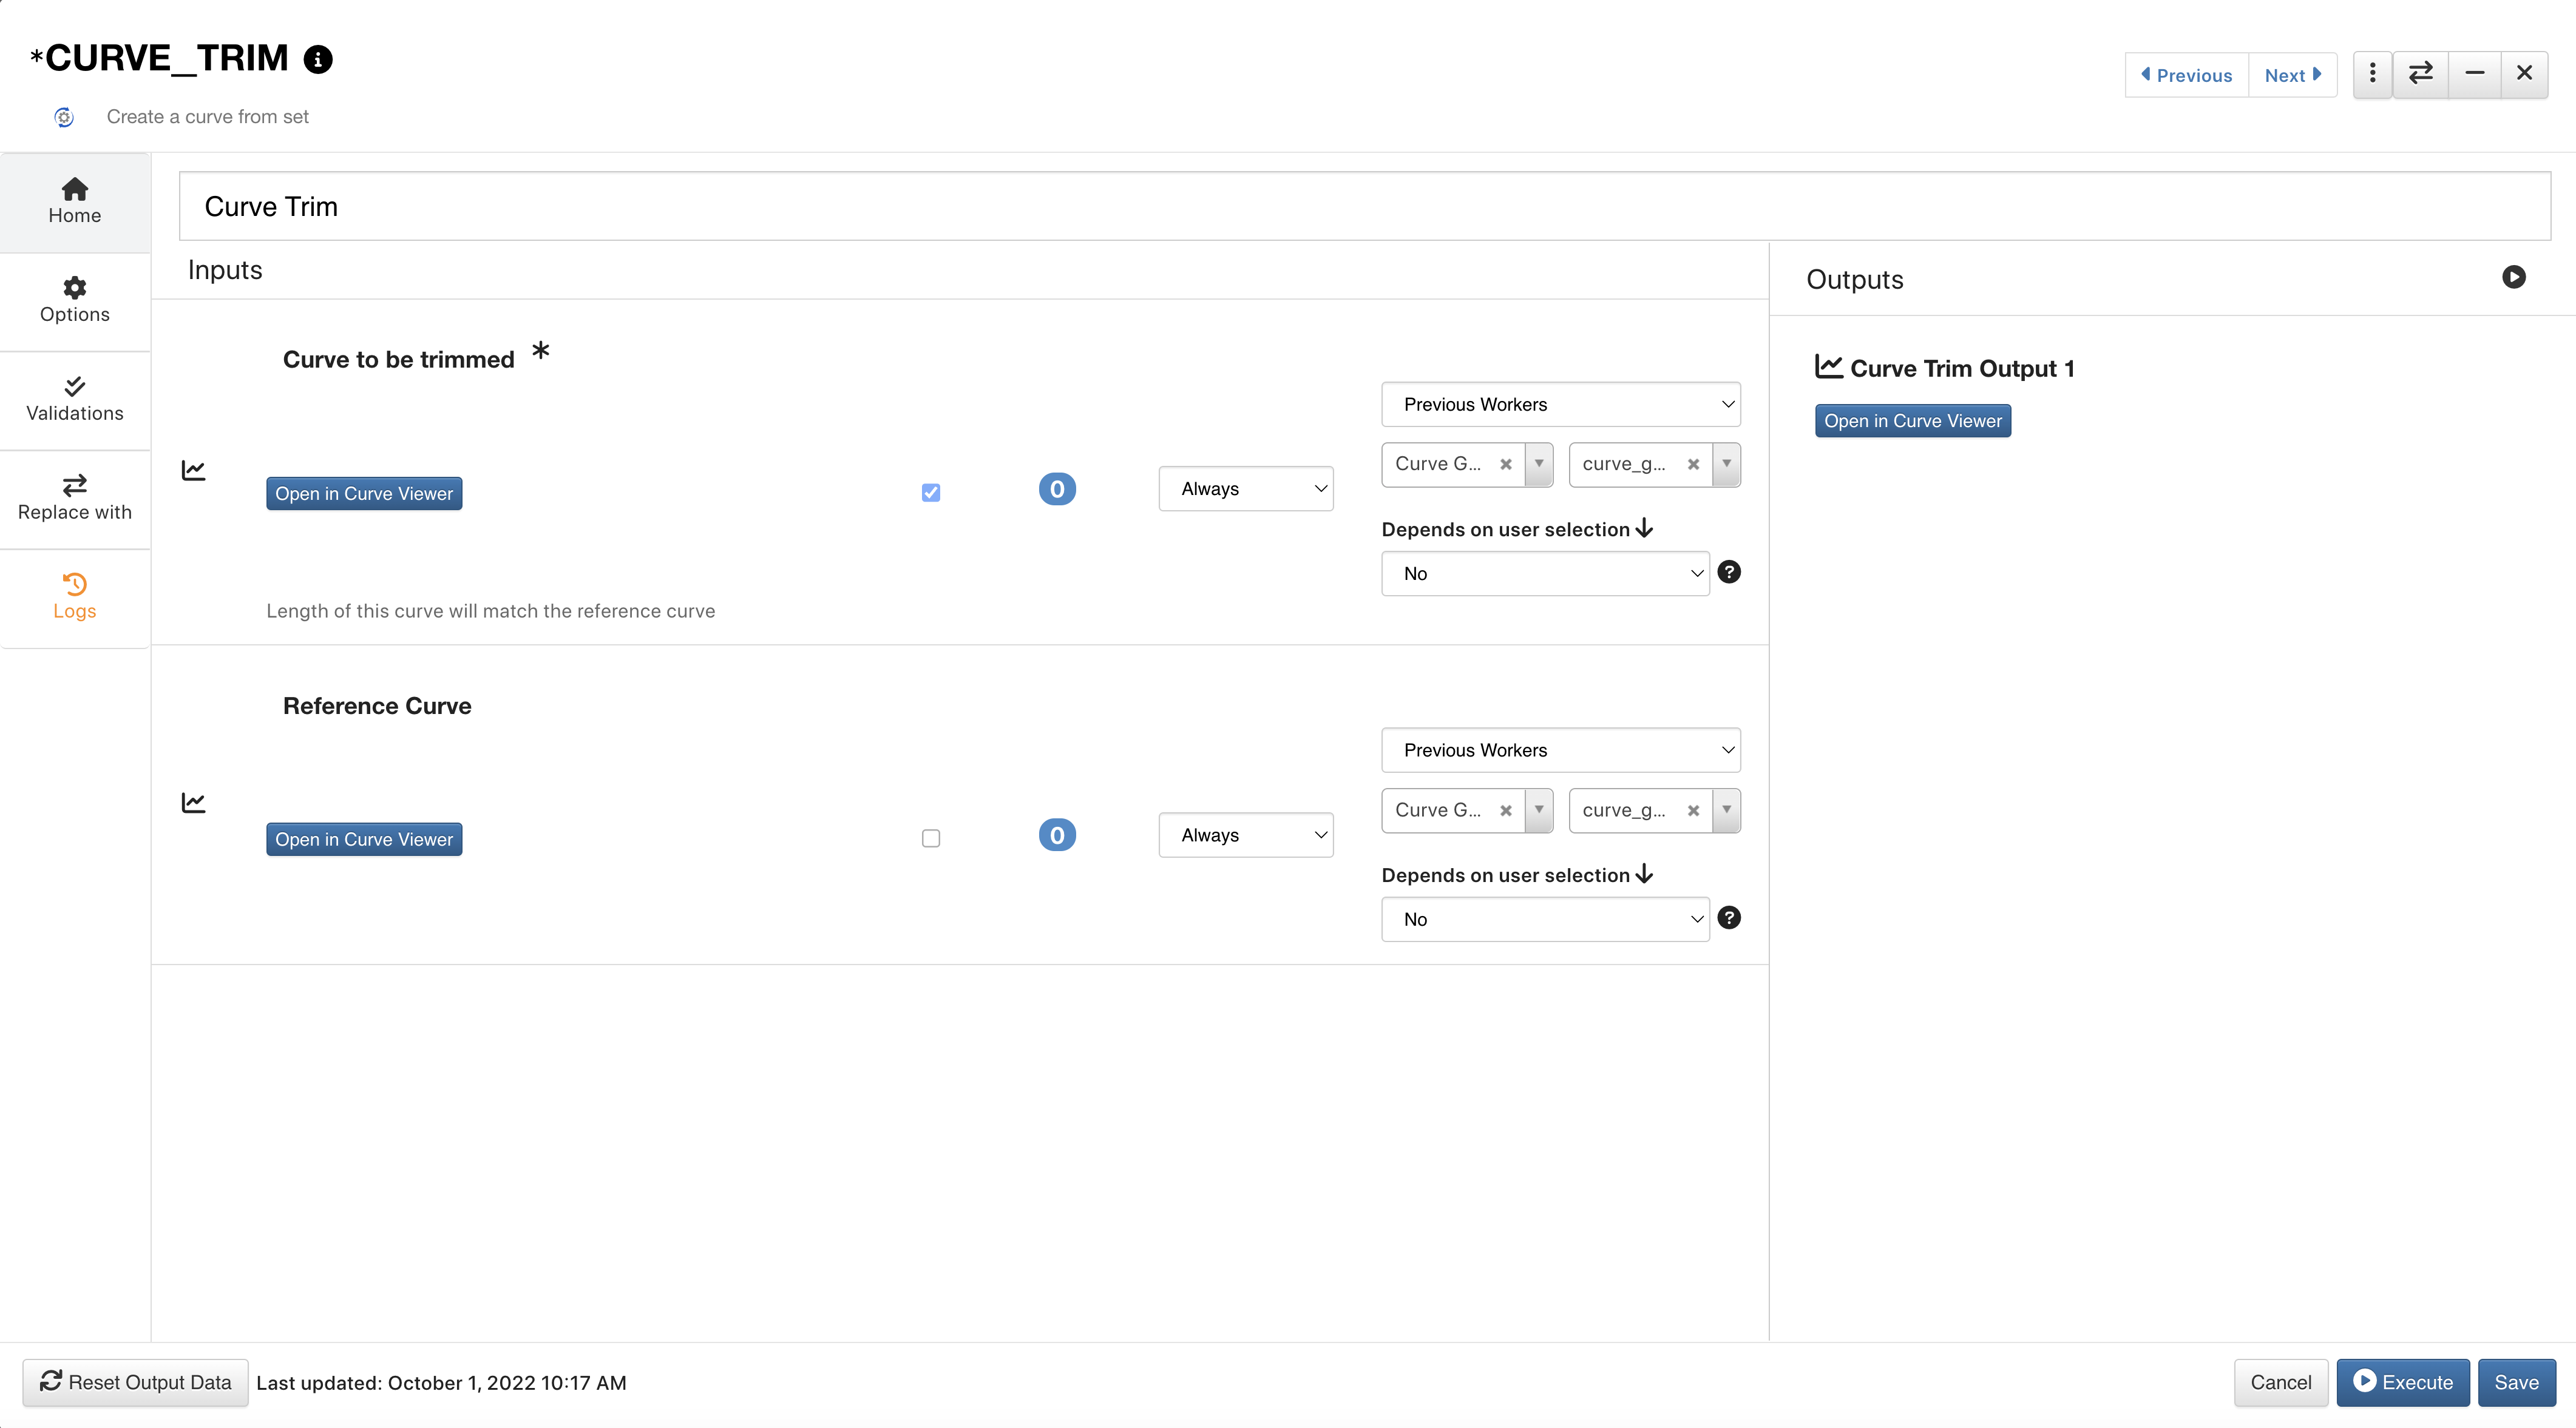Screen dimensions: 2576x1428
Task: Open Curve Trim Output 1 in Curve Viewer
Action: (1912, 421)
